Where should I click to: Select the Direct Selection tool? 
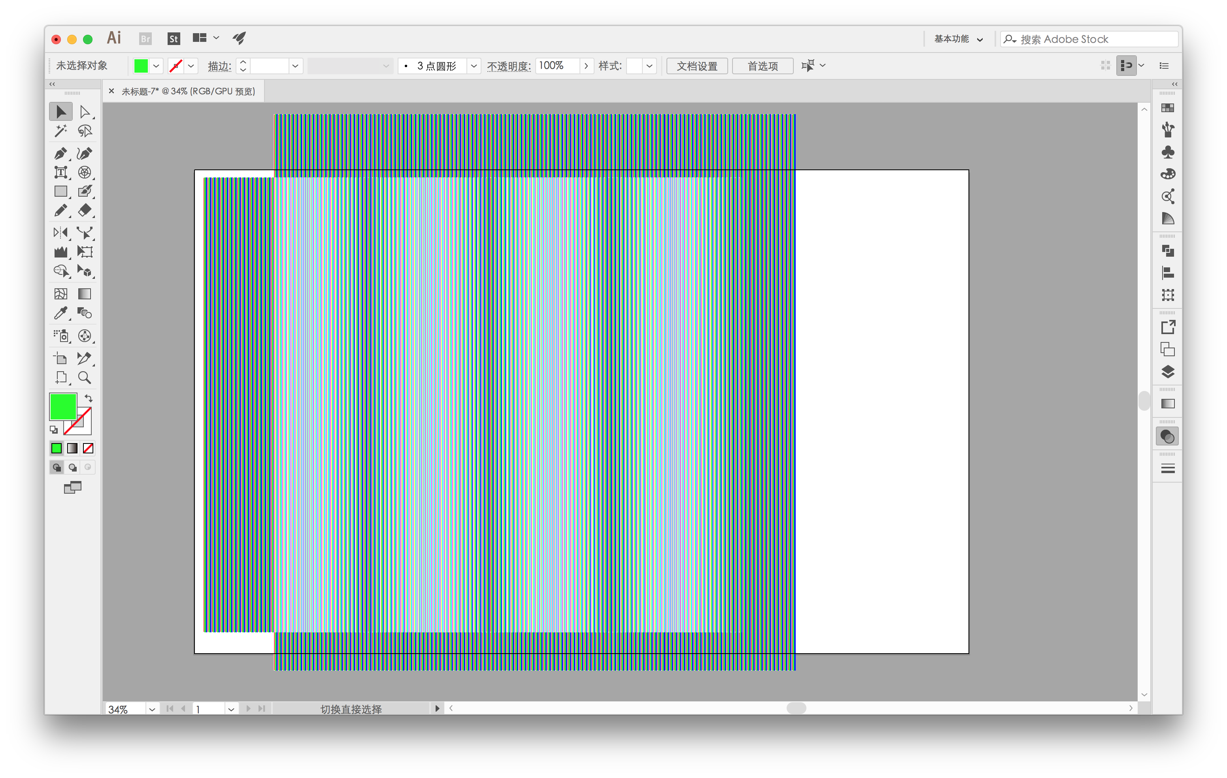pyautogui.click(x=85, y=110)
